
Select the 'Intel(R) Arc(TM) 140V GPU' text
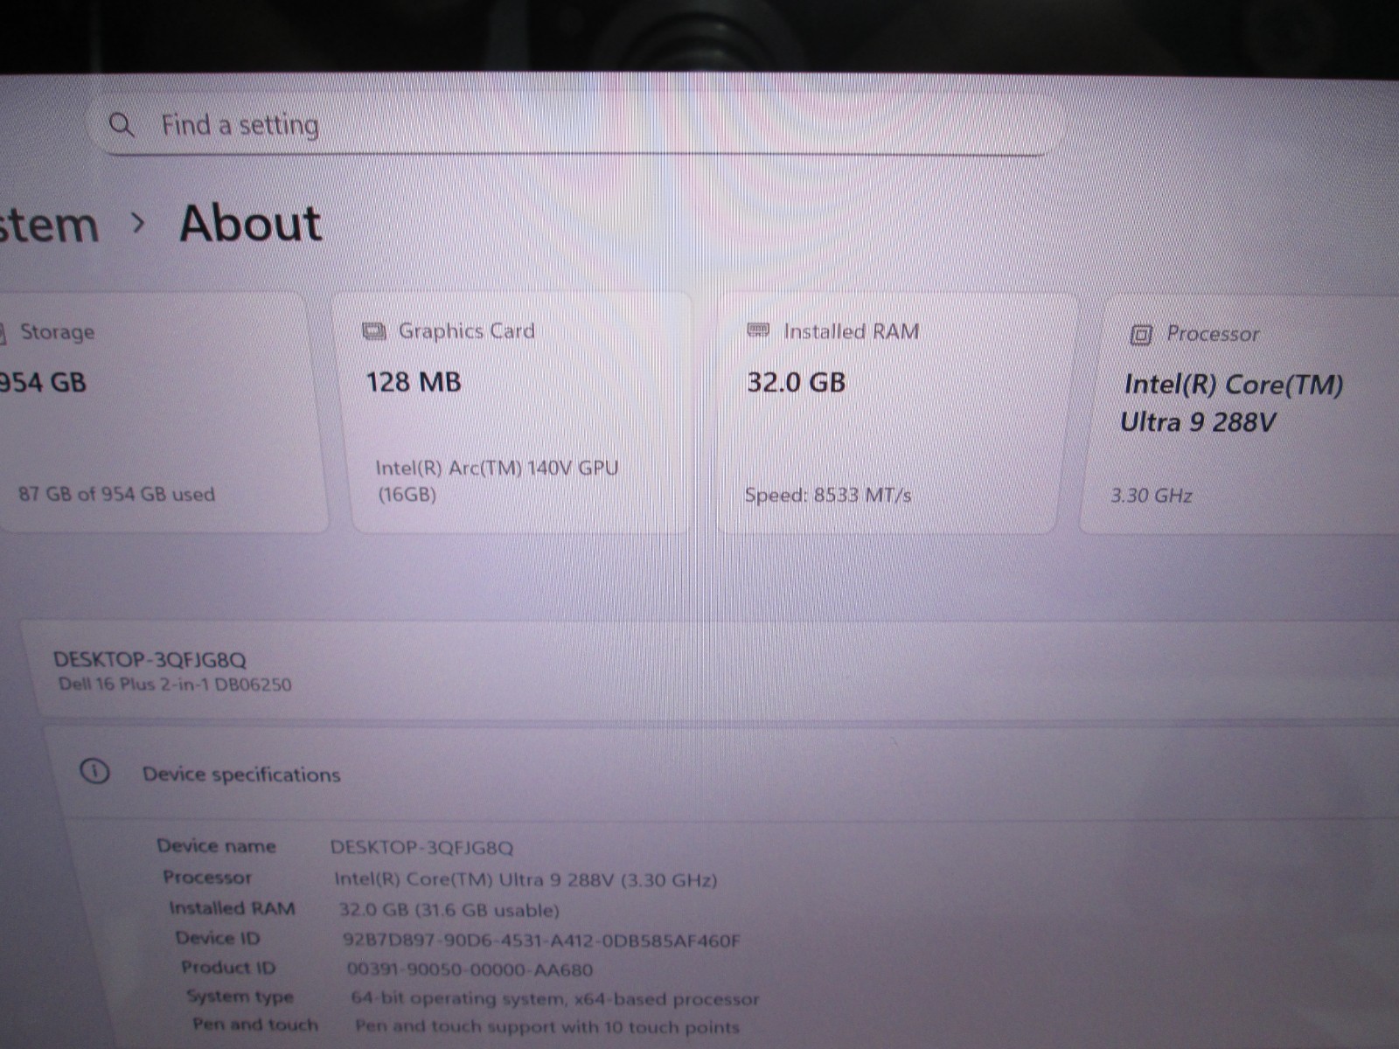click(498, 468)
